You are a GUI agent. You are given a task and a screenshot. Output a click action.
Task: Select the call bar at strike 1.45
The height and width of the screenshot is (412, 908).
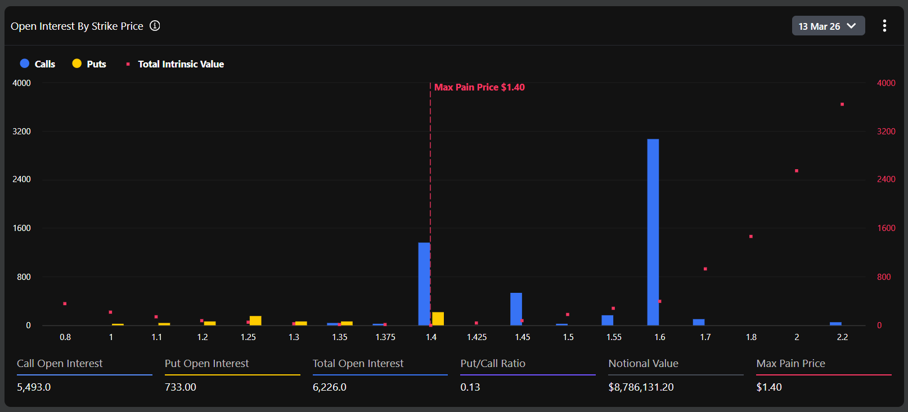point(516,309)
